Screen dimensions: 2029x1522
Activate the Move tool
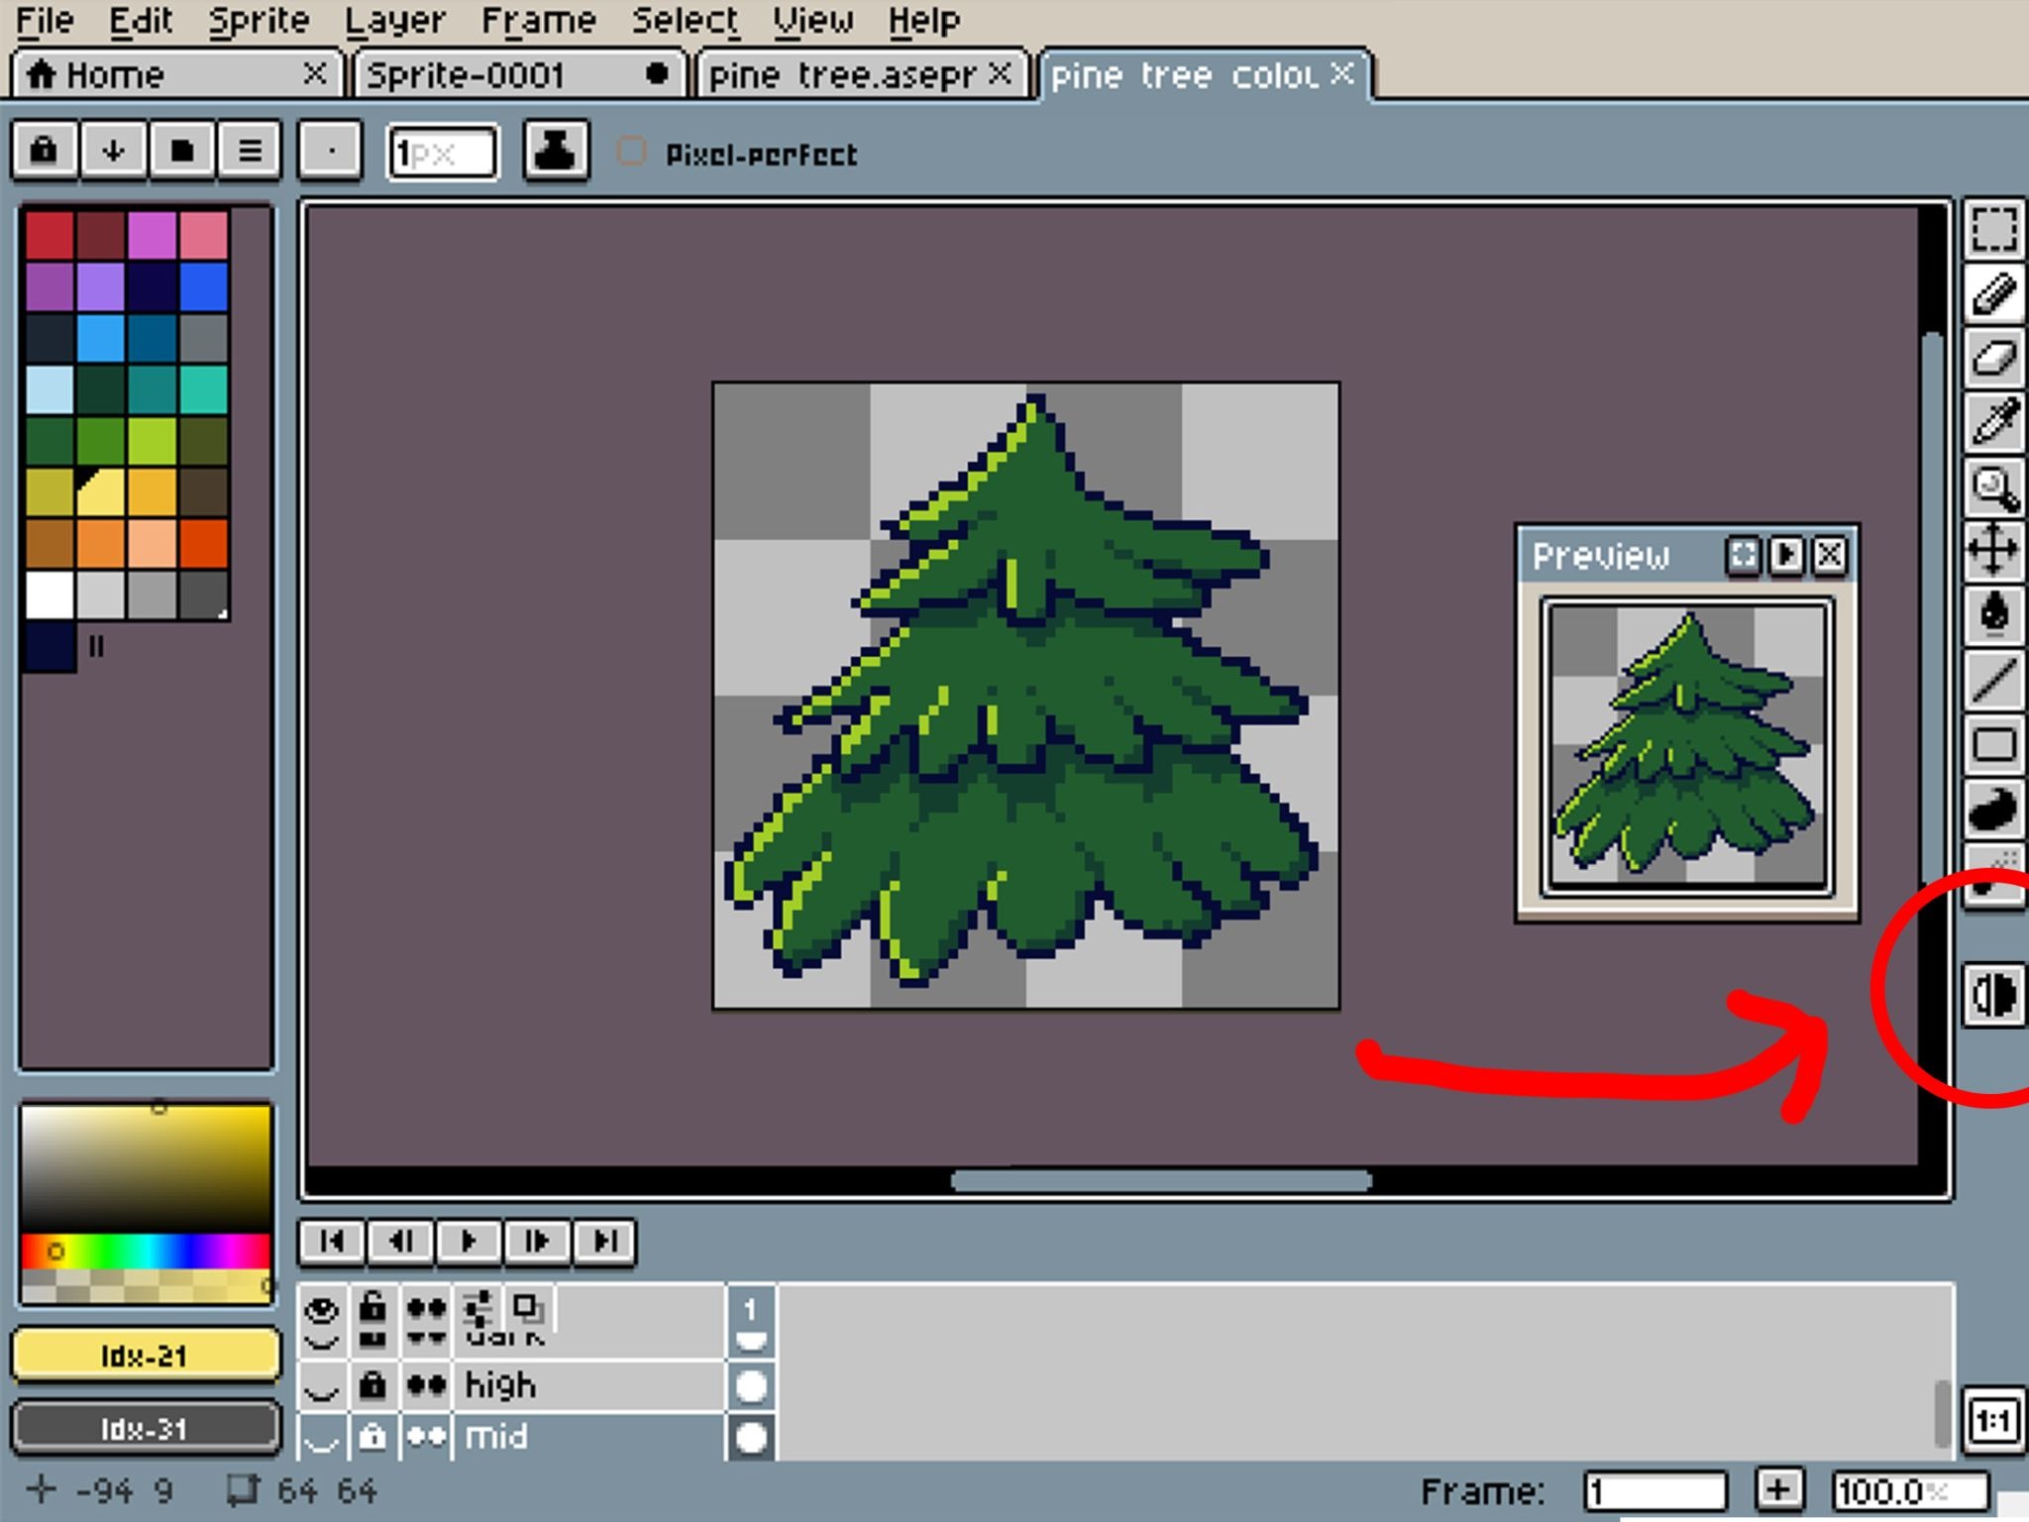click(x=1993, y=551)
